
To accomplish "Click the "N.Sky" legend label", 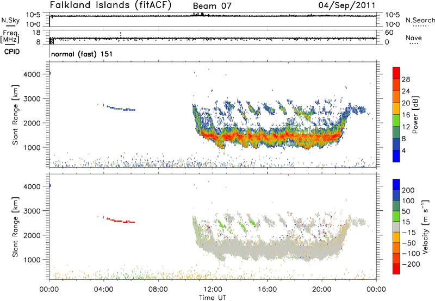I will [x=10, y=20].
